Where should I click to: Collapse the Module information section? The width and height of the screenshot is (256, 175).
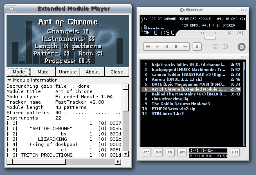[x=9, y=80]
